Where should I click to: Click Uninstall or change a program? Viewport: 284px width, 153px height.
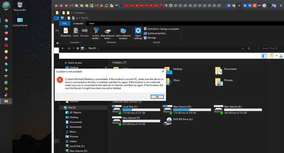click(163, 29)
